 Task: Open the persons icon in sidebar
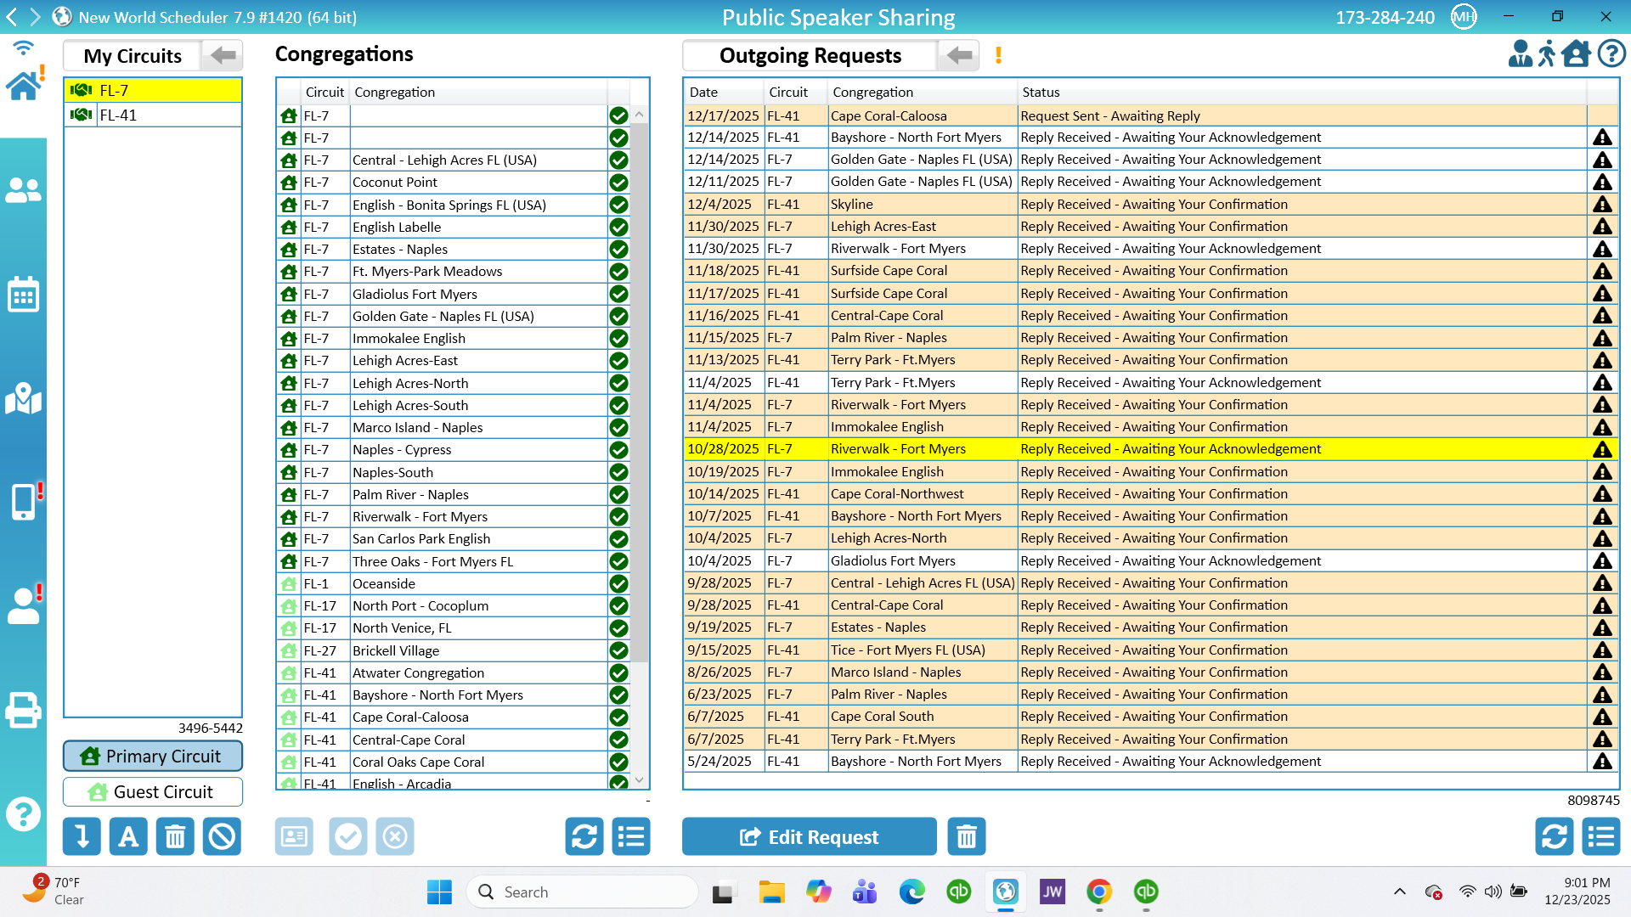[x=23, y=190]
